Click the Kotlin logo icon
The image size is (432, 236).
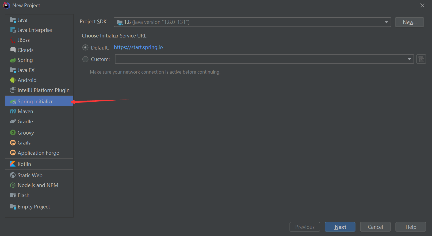pyautogui.click(x=13, y=164)
